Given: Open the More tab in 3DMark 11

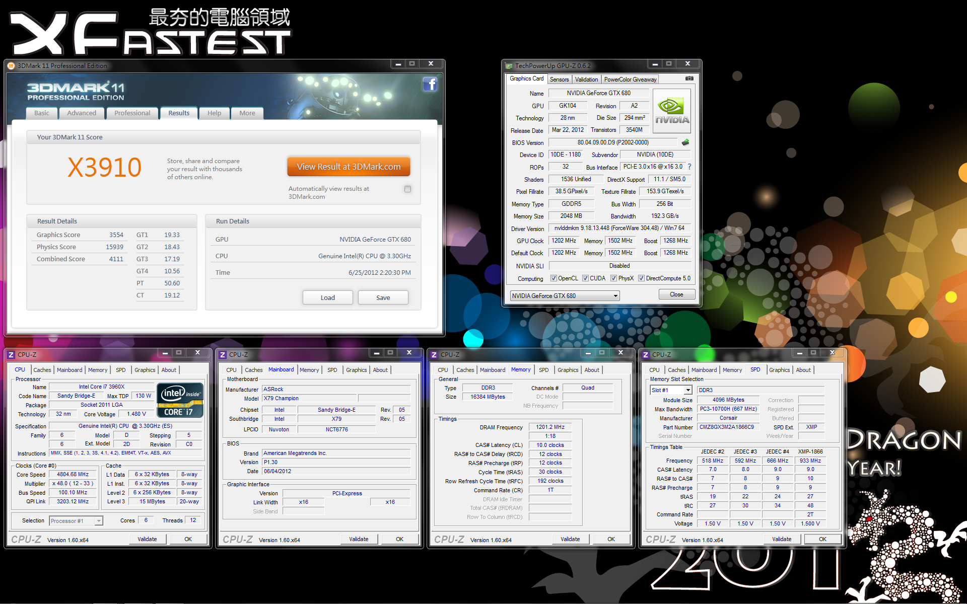Looking at the screenshot, I should pos(247,113).
